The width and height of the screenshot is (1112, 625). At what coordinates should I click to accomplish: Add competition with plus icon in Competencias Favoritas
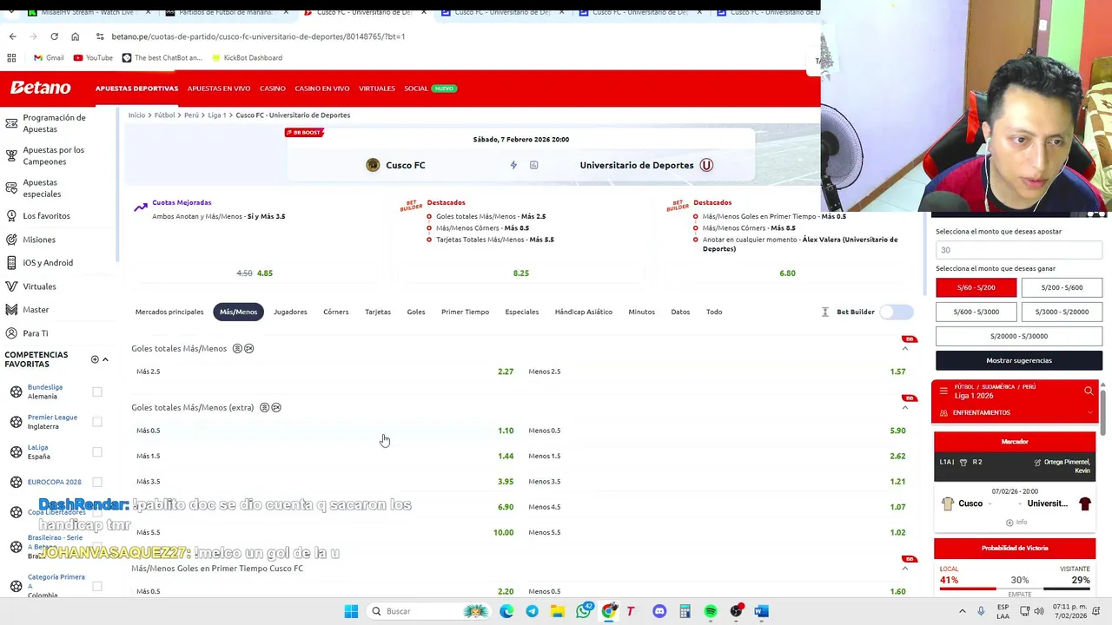(95, 359)
